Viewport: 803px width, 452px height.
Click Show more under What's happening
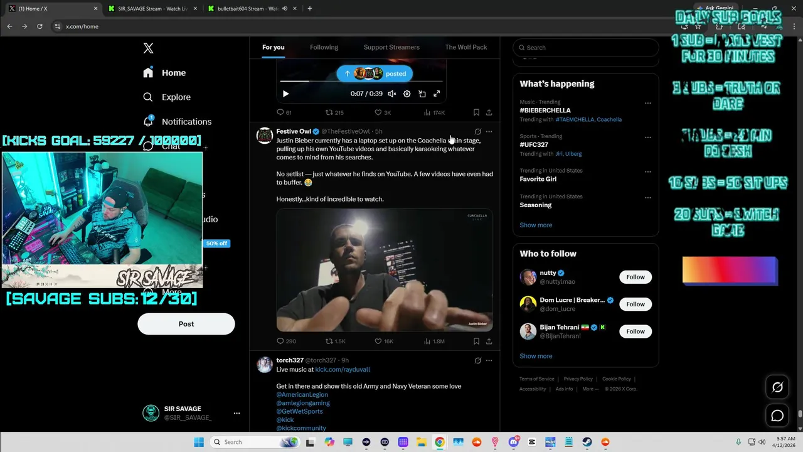click(536, 225)
